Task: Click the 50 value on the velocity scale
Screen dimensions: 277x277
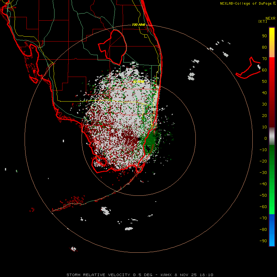Action: (264, 82)
